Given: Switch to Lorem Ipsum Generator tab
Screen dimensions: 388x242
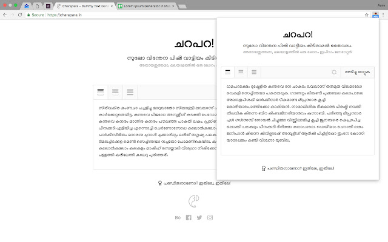Looking at the screenshot, I should coord(146,6).
